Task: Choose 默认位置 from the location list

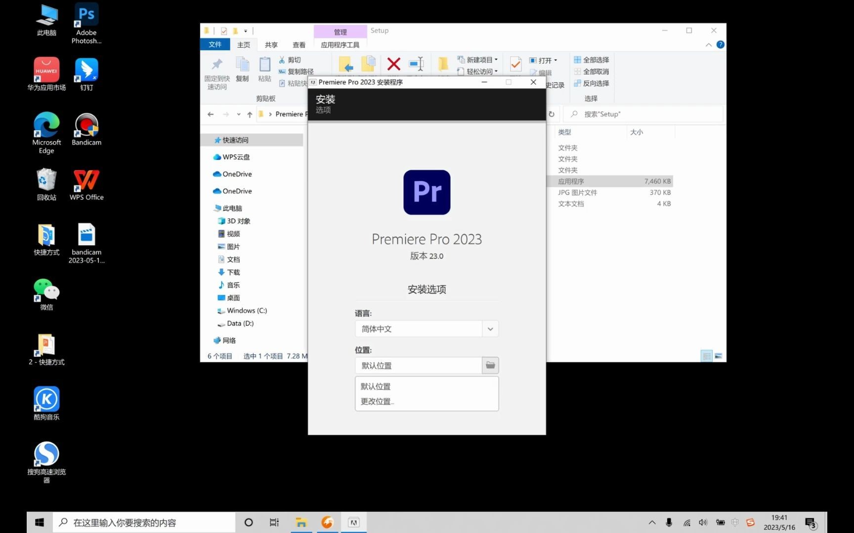Action: click(376, 386)
